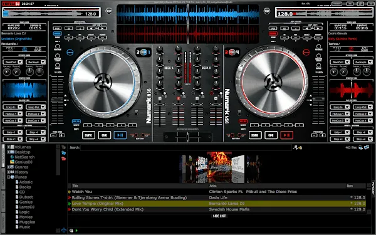The height and width of the screenshot is (235, 376).
Task: Click the right deck CUE button
Action: tap(271, 135)
